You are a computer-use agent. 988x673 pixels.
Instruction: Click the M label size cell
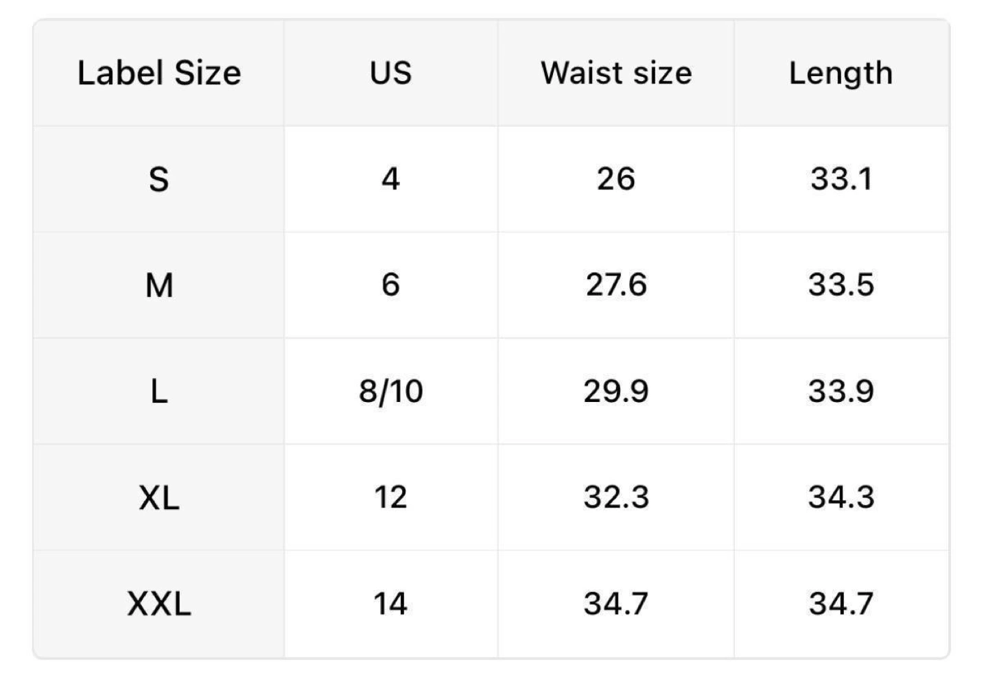(158, 285)
